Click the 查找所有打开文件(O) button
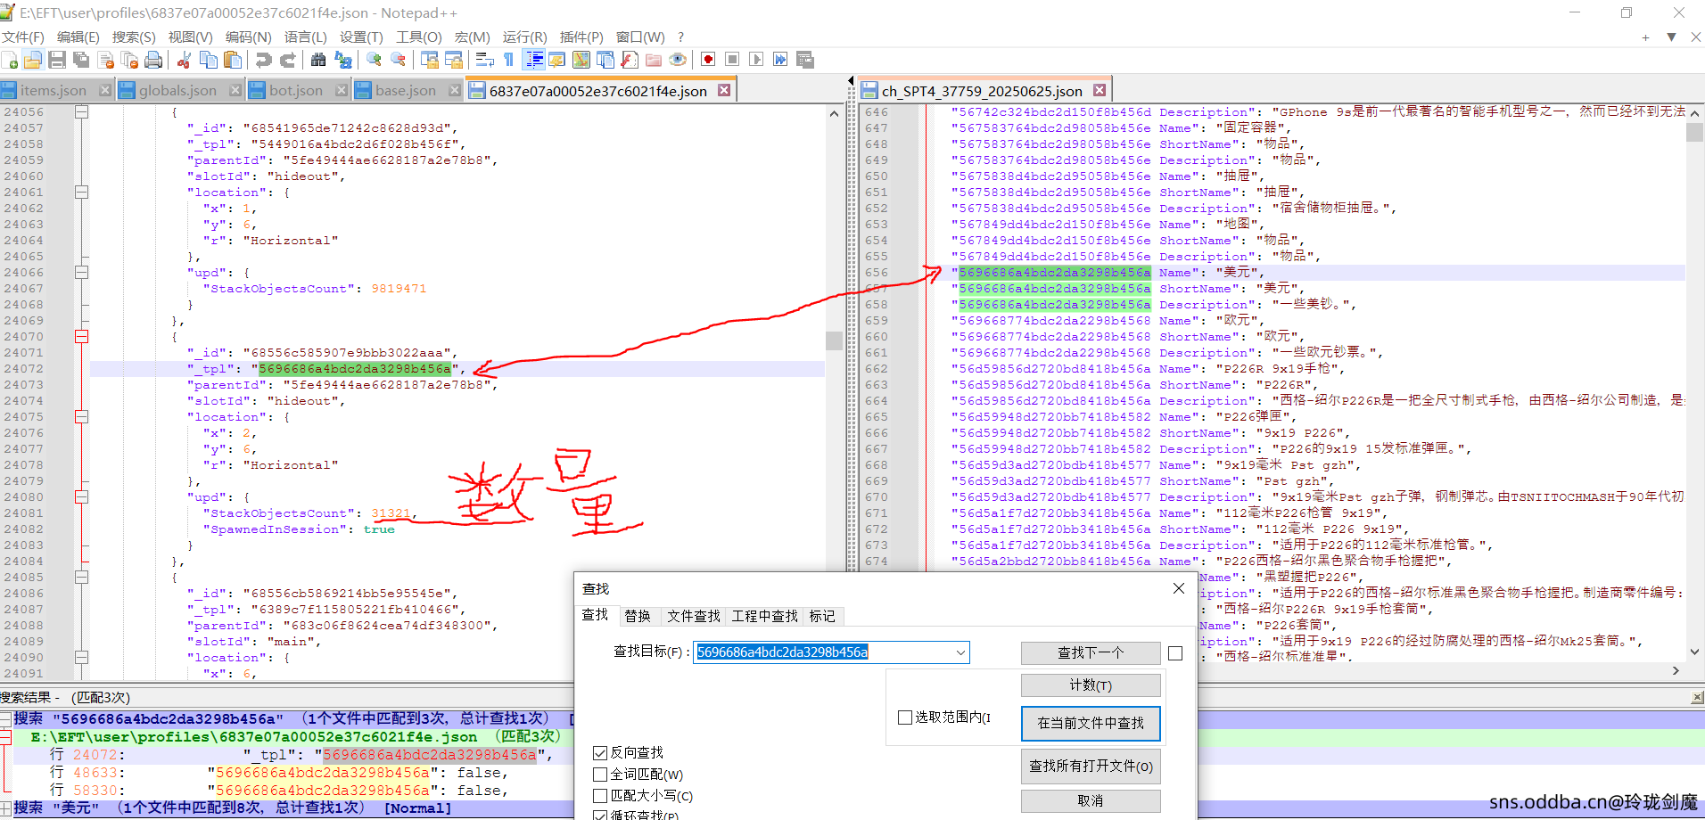The height and width of the screenshot is (820, 1705). click(x=1091, y=767)
